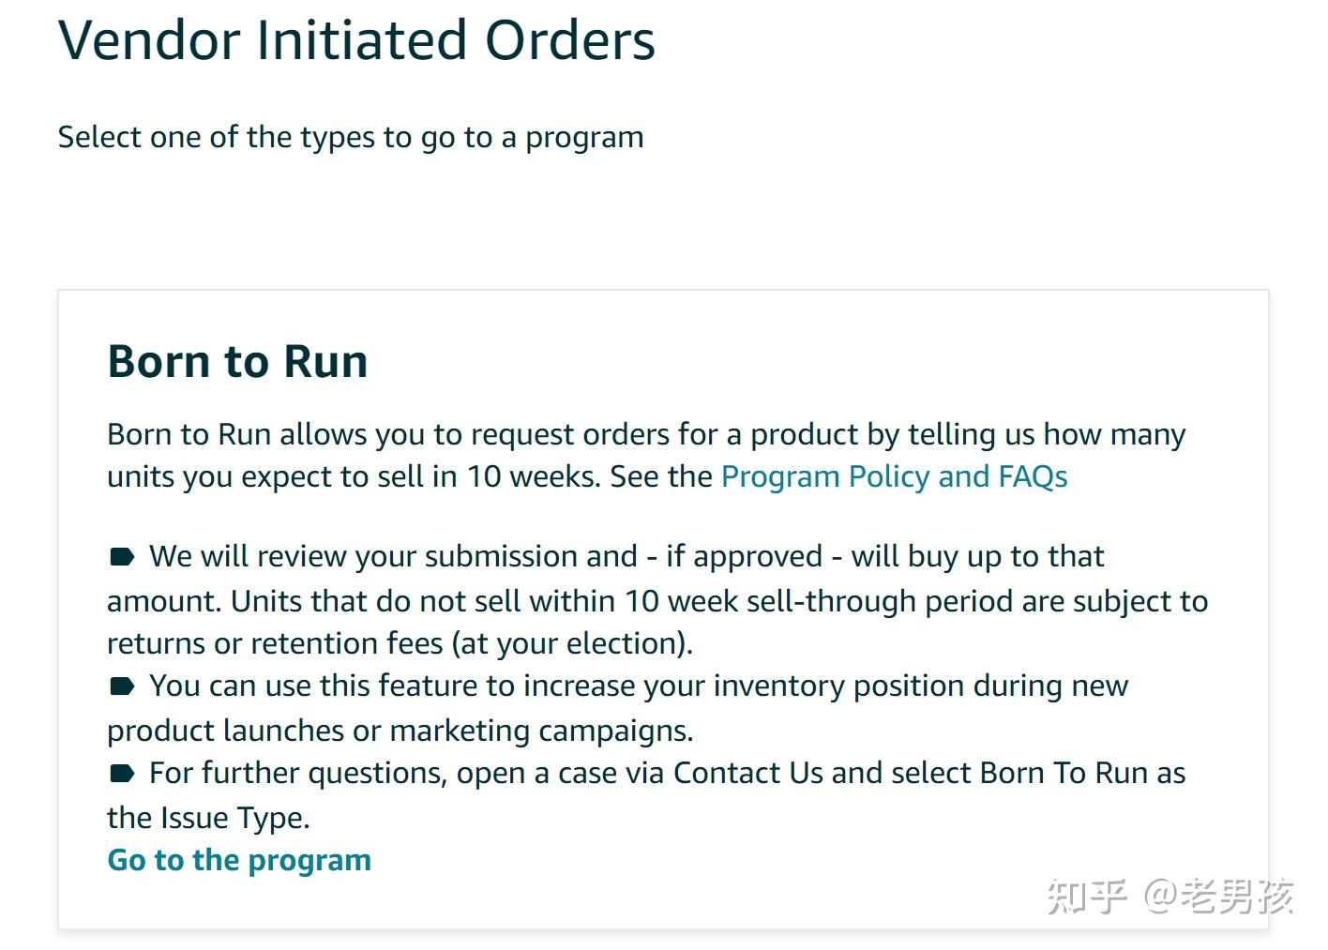Click the 'returns or retention fees' line
The height and width of the screenshot is (950, 1328).
(400, 643)
